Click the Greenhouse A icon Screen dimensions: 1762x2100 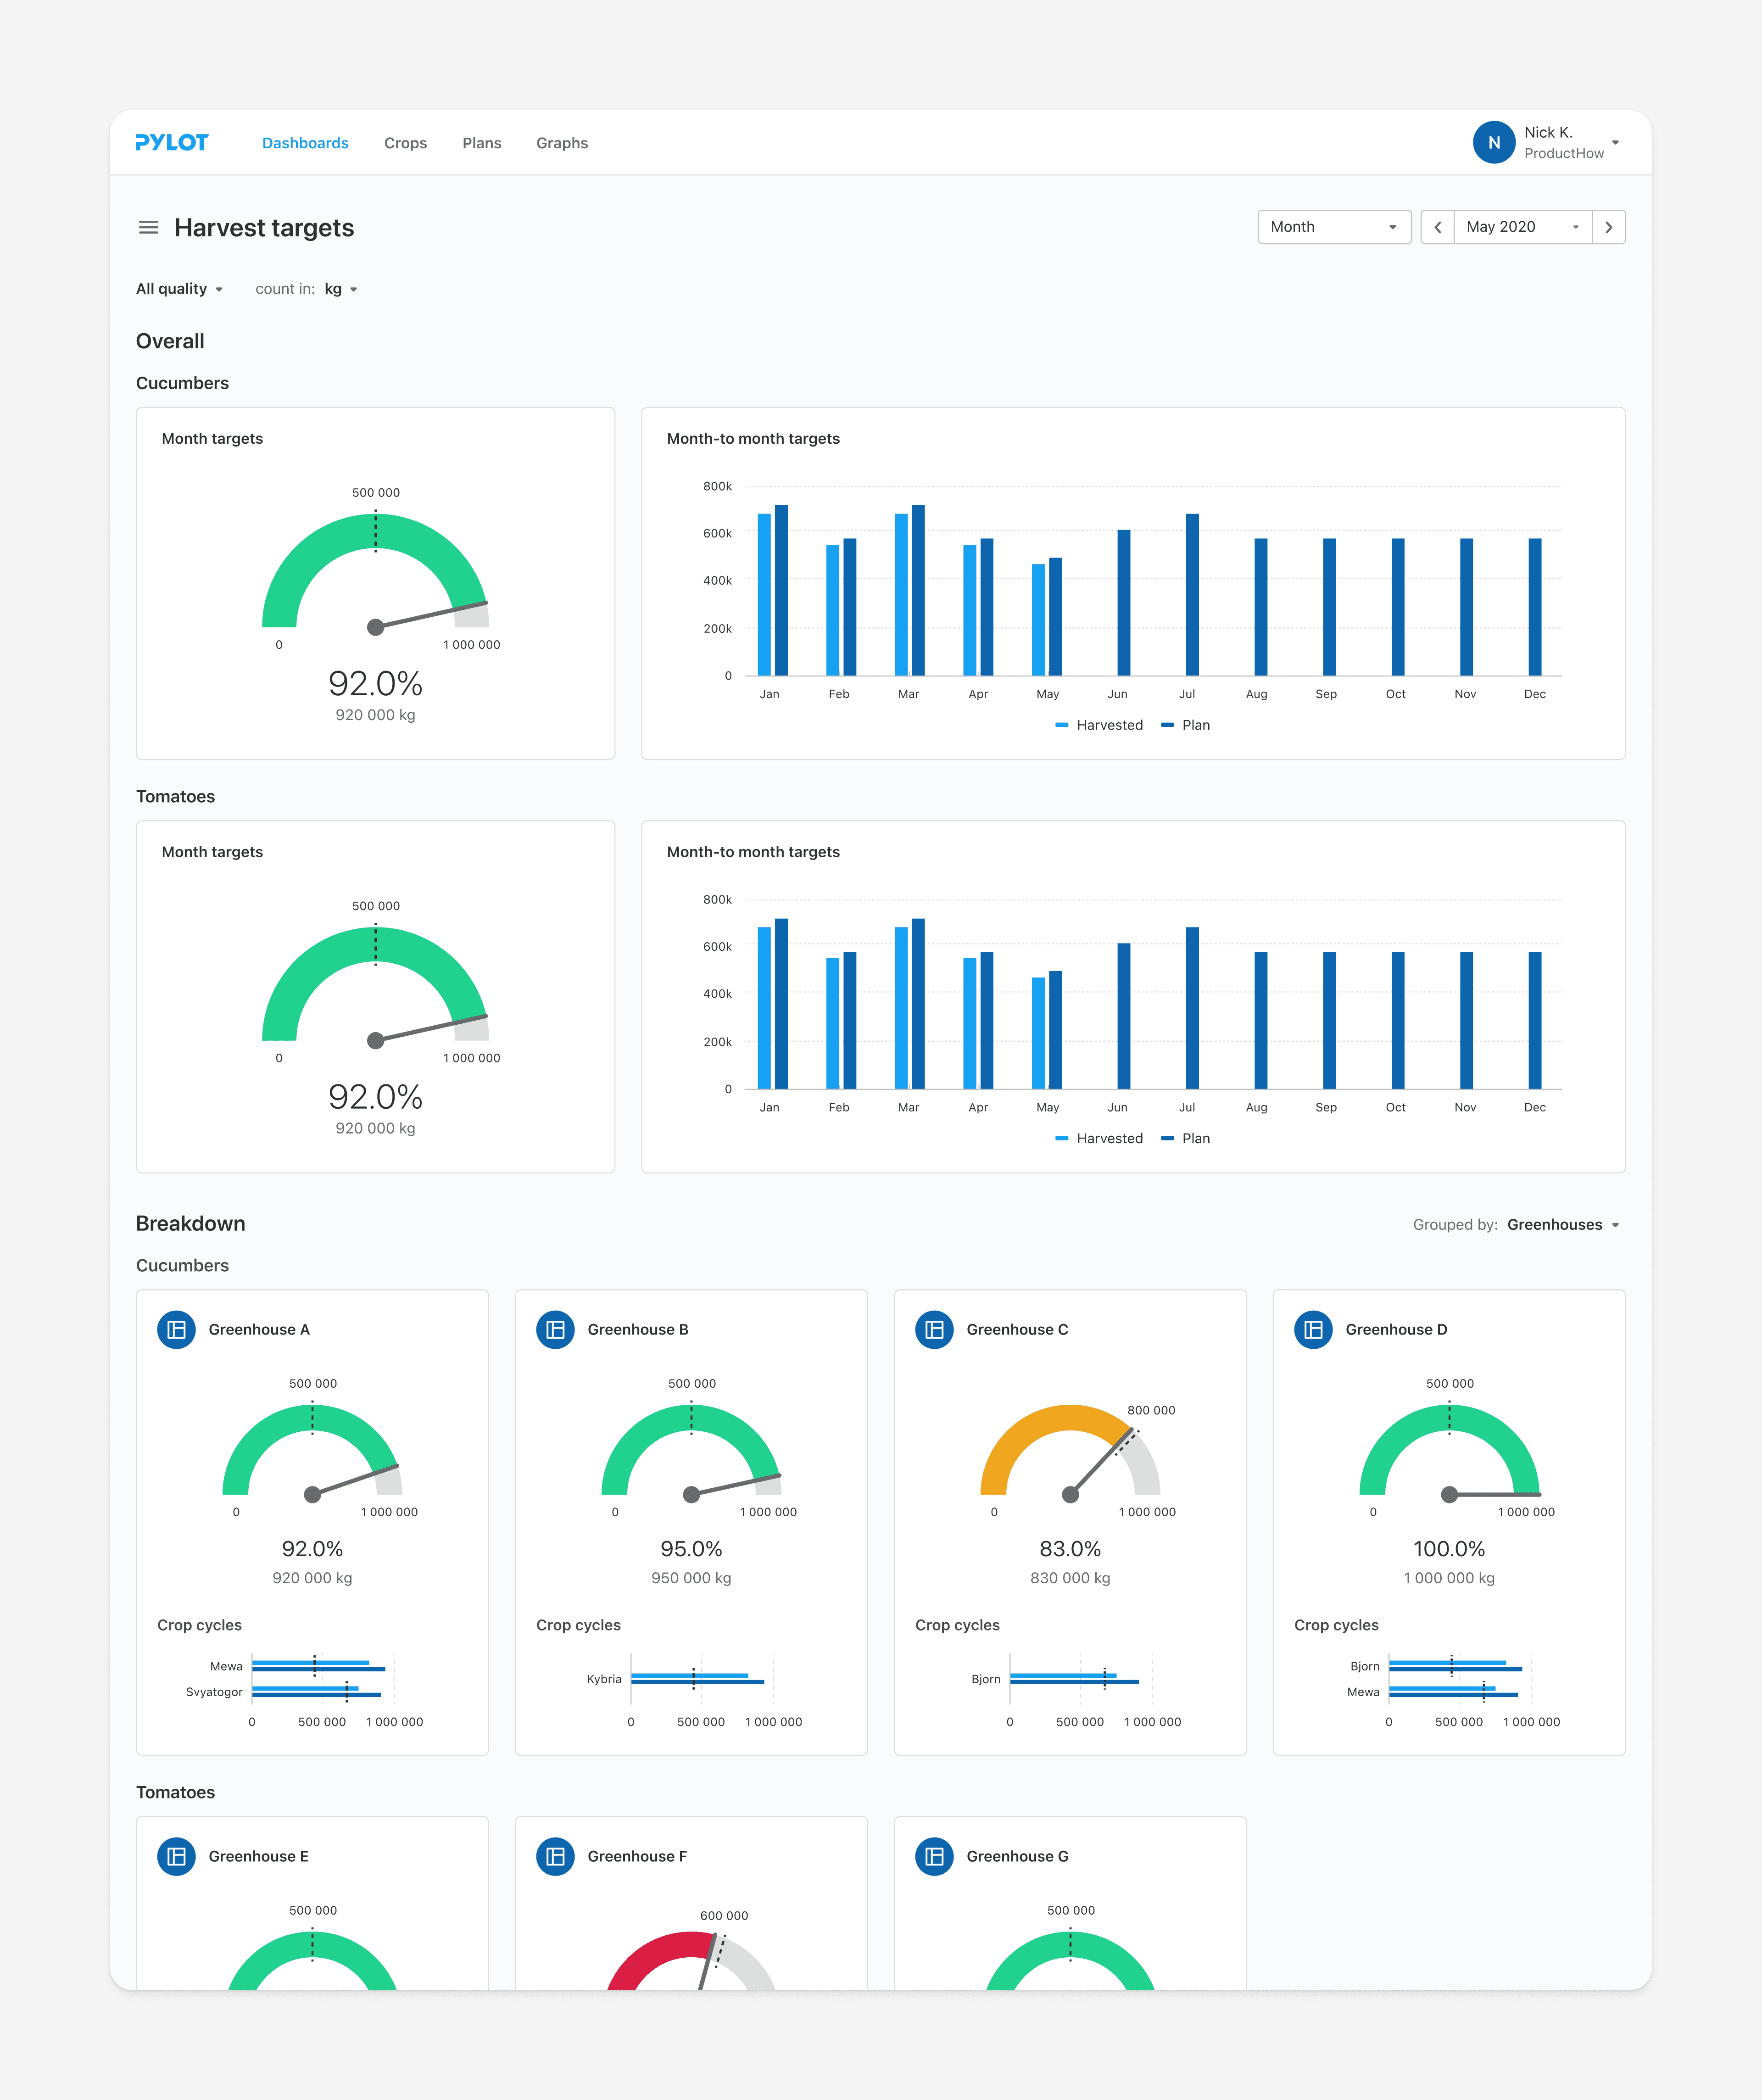pyautogui.click(x=177, y=1329)
